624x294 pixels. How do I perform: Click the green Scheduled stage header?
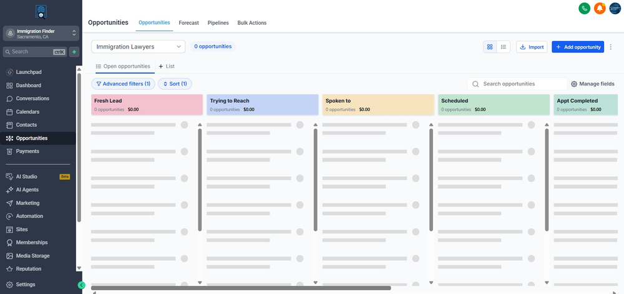pos(494,105)
